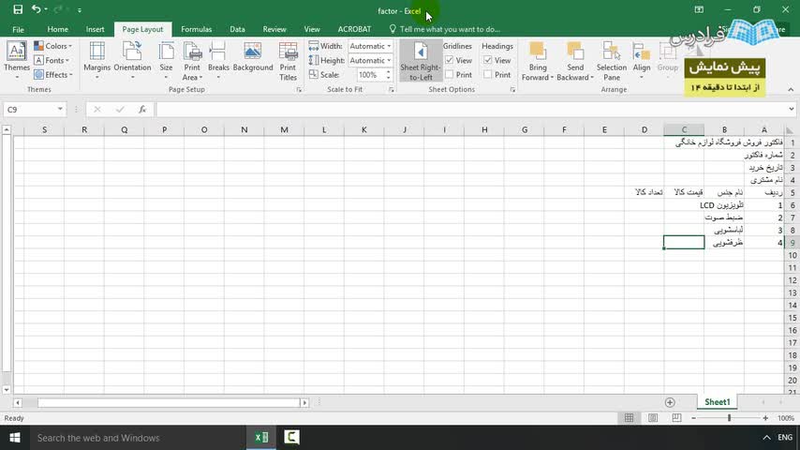
Task: Toggle Sheet Right-to-Left direction
Action: (421, 61)
